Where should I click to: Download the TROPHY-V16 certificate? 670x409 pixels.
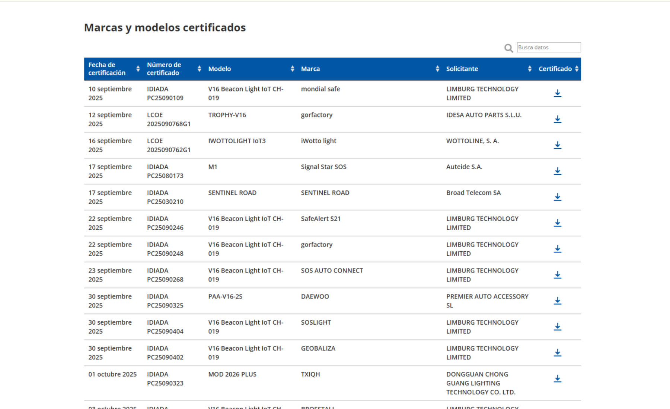pos(557,119)
